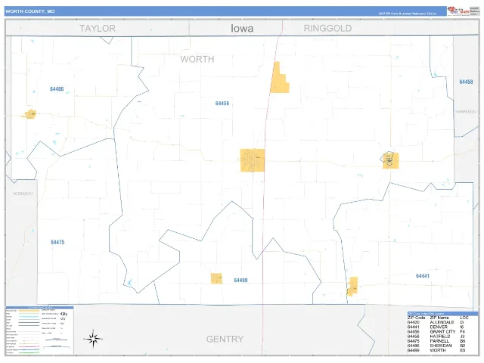Click 64441 in the ZIP index table
Screen dimensions: 484x363
tap(414, 327)
